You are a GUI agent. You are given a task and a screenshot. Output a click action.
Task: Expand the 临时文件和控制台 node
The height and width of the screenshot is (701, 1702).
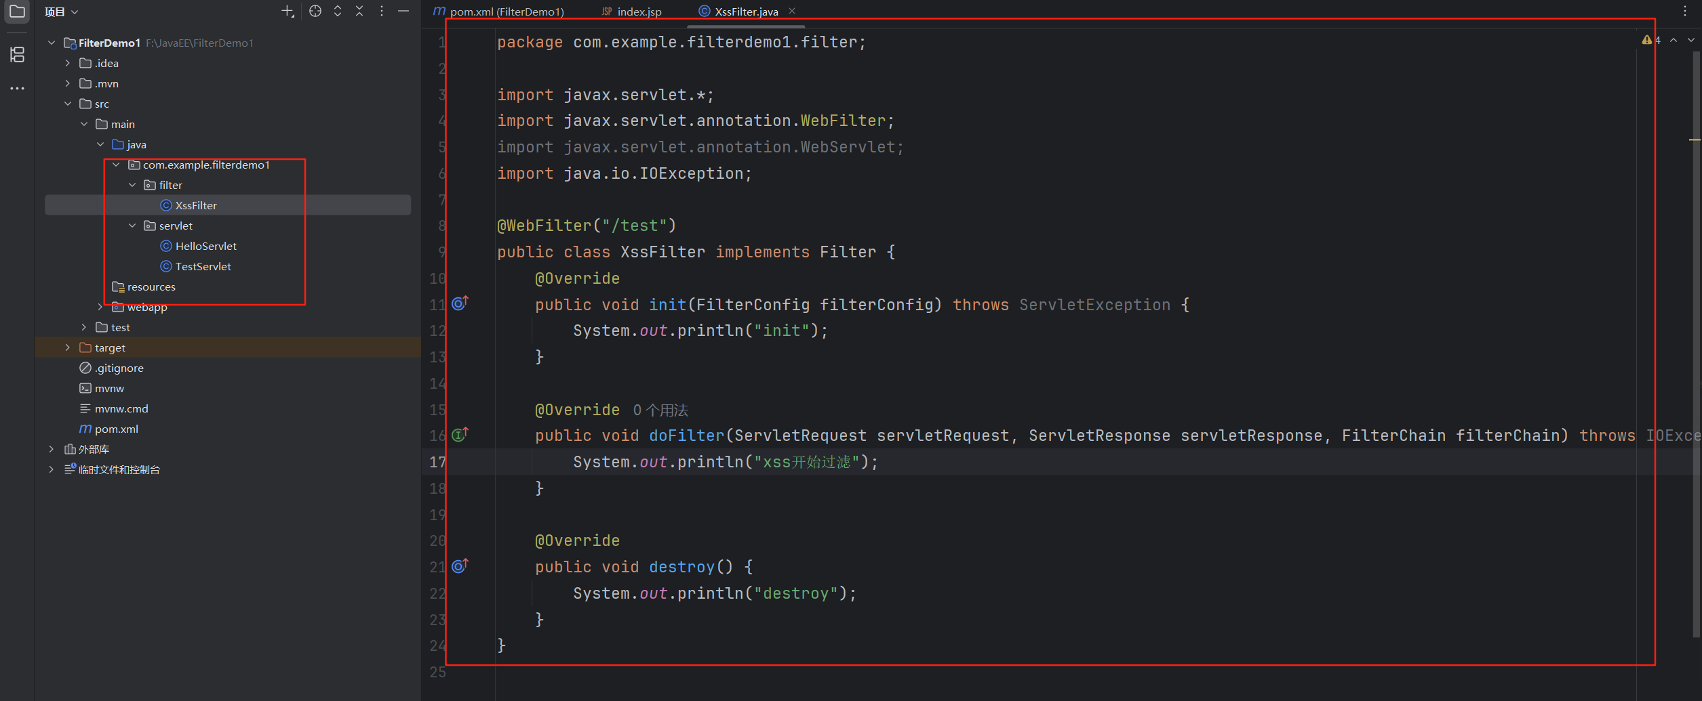52,469
